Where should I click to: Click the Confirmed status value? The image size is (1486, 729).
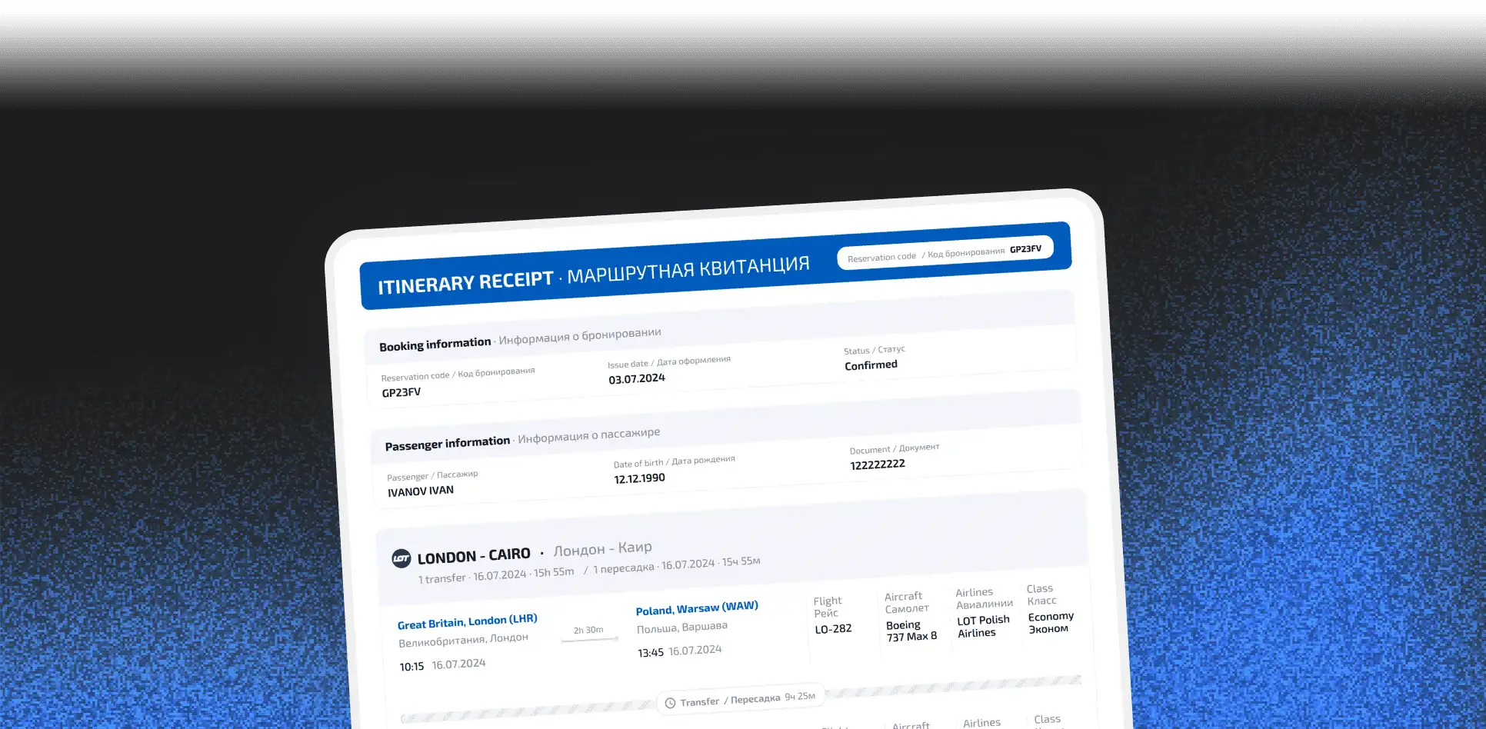click(871, 365)
